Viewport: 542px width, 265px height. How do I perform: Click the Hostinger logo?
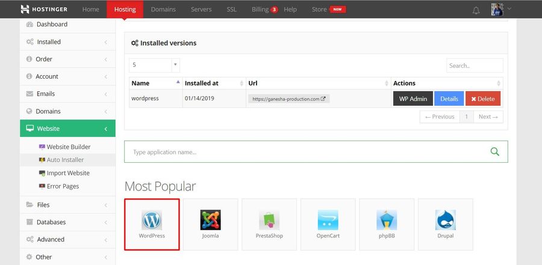click(x=44, y=10)
